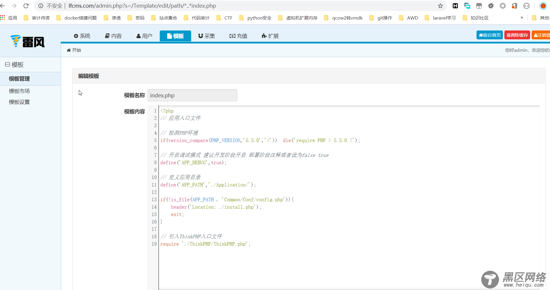Open the 充值 menu tab
550x290 pixels.
238,36
